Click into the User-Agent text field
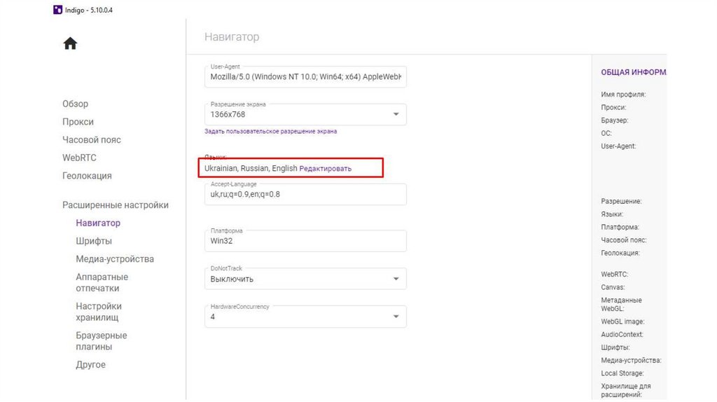The width and height of the screenshot is (717, 402). coord(305,76)
